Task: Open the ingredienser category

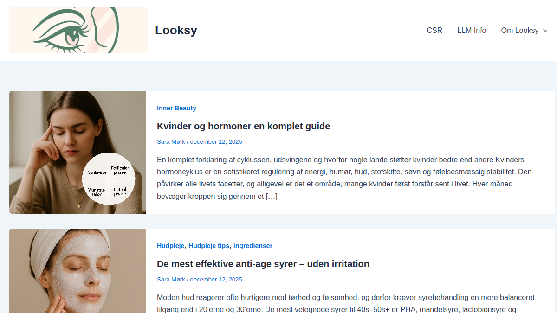Action: 253,246
